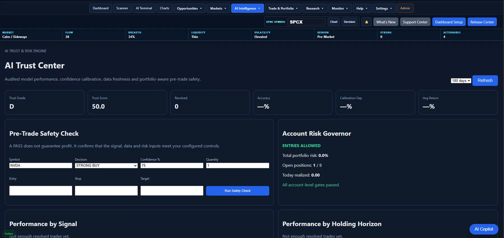Change the 180 days period dropdown
Viewport: 504px width, 238px height.
(461, 80)
